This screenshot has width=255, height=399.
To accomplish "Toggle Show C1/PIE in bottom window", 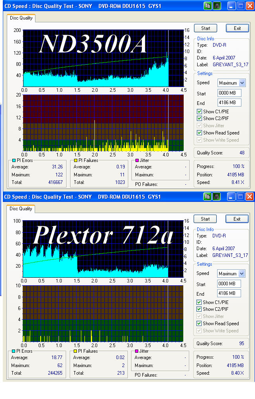I will [199, 302].
